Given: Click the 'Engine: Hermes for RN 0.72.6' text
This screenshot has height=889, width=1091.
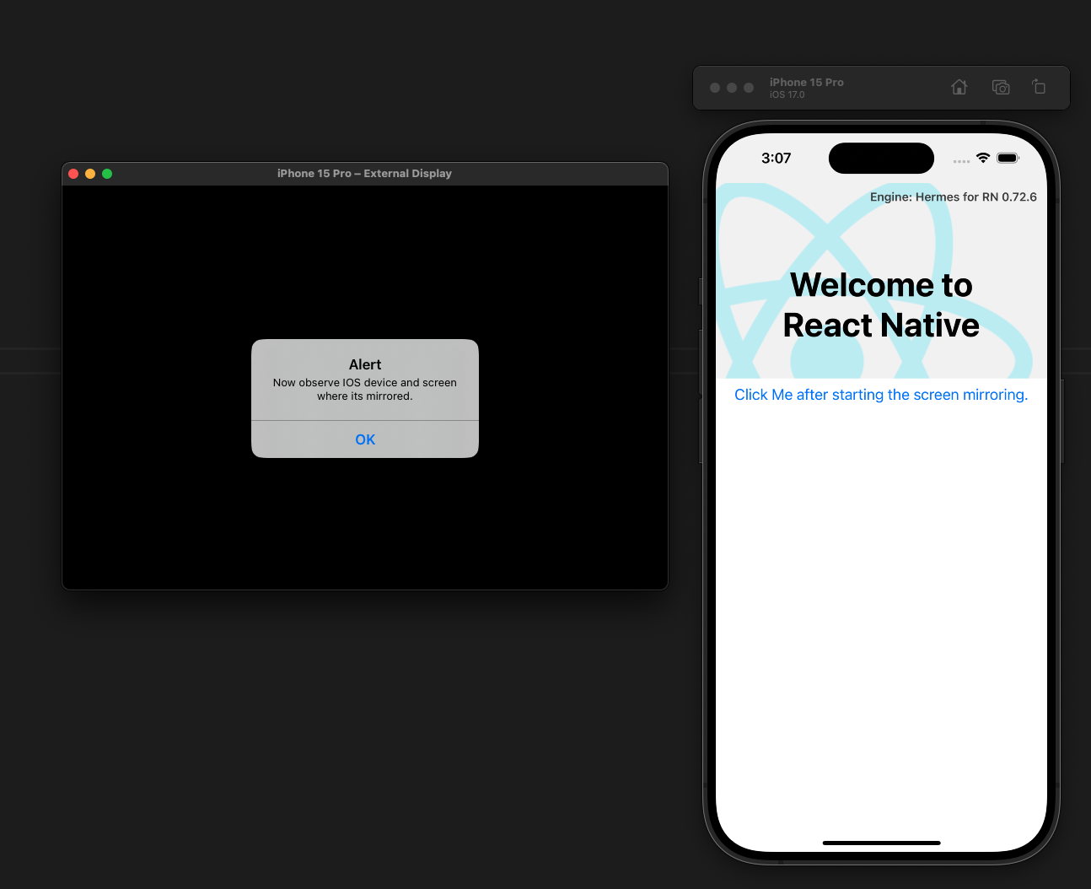Looking at the screenshot, I should pos(954,197).
